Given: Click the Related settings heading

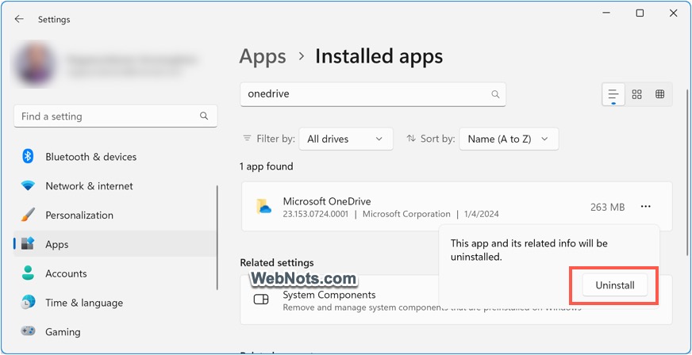Looking at the screenshot, I should coord(277,262).
